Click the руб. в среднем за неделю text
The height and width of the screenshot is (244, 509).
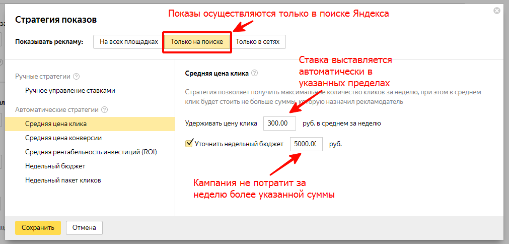tap(341, 124)
